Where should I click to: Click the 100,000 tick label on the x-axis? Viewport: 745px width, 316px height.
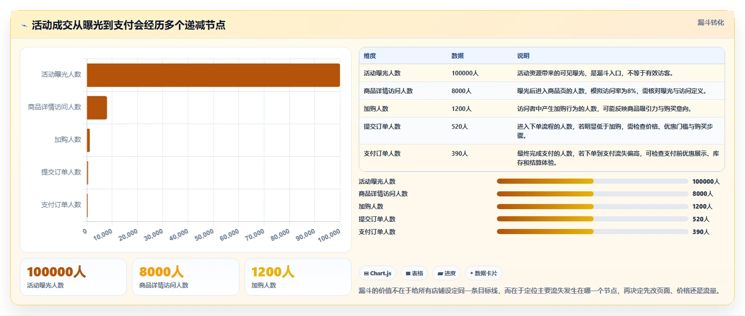[329, 235]
